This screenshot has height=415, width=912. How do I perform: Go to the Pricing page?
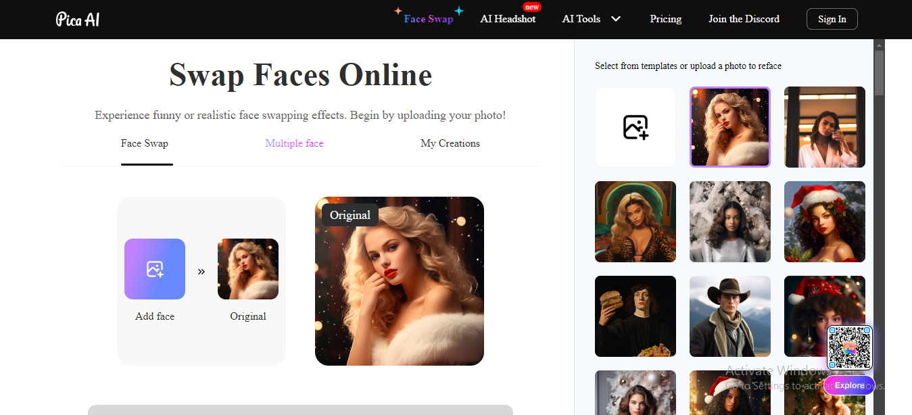pos(666,19)
